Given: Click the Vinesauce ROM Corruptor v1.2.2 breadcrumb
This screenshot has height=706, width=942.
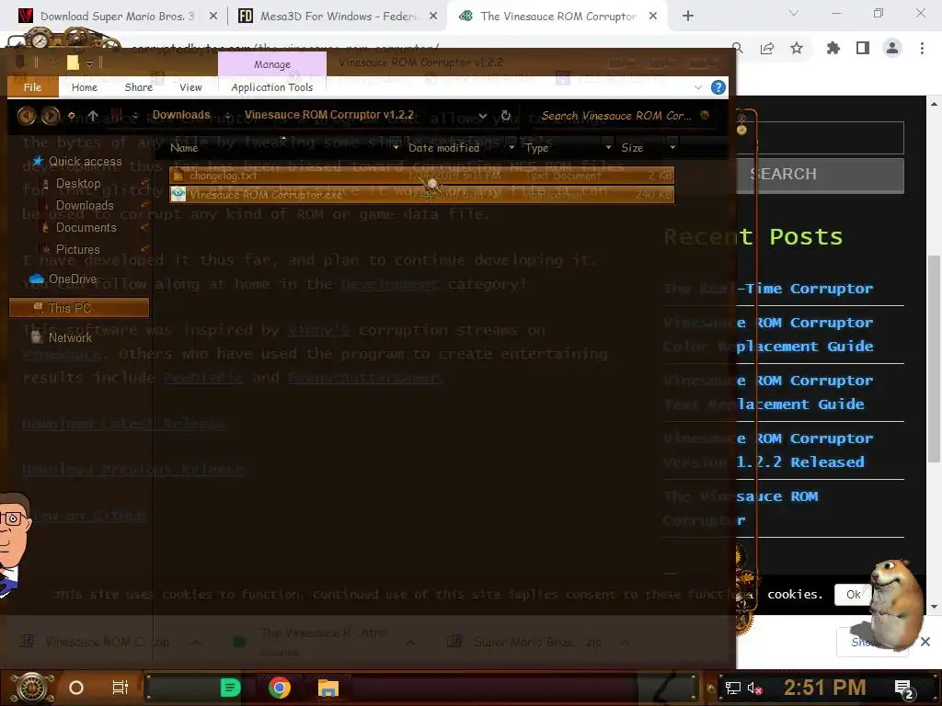Looking at the screenshot, I should (x=329, y=115).
